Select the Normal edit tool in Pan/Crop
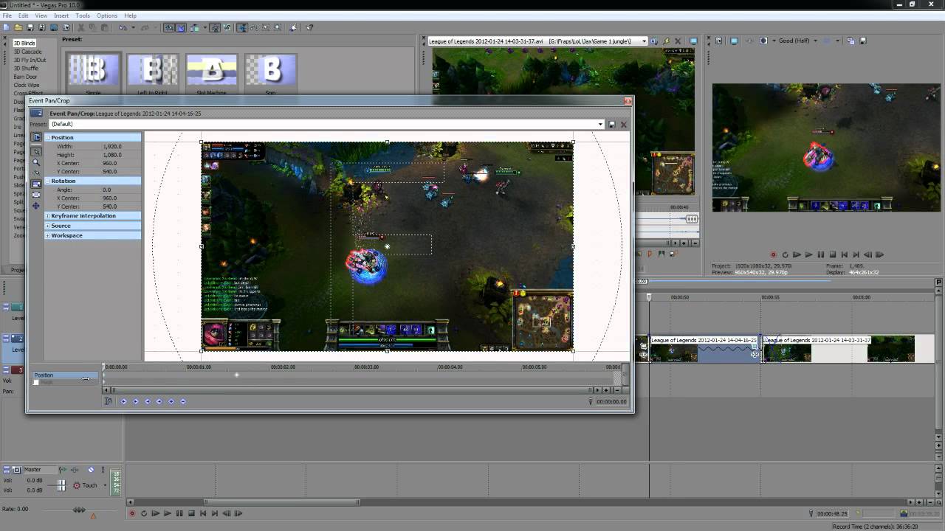945x531 pixels. (x=36, y=151)
